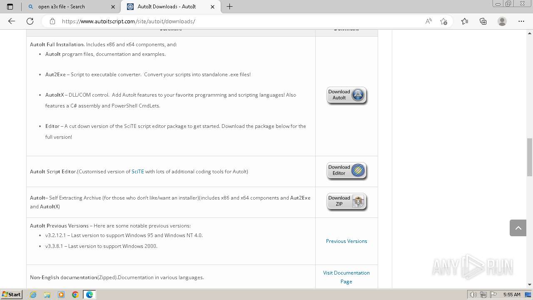Click 'AutoIt Previous Versions' text
533x300 pixels.
coord(59,226)
